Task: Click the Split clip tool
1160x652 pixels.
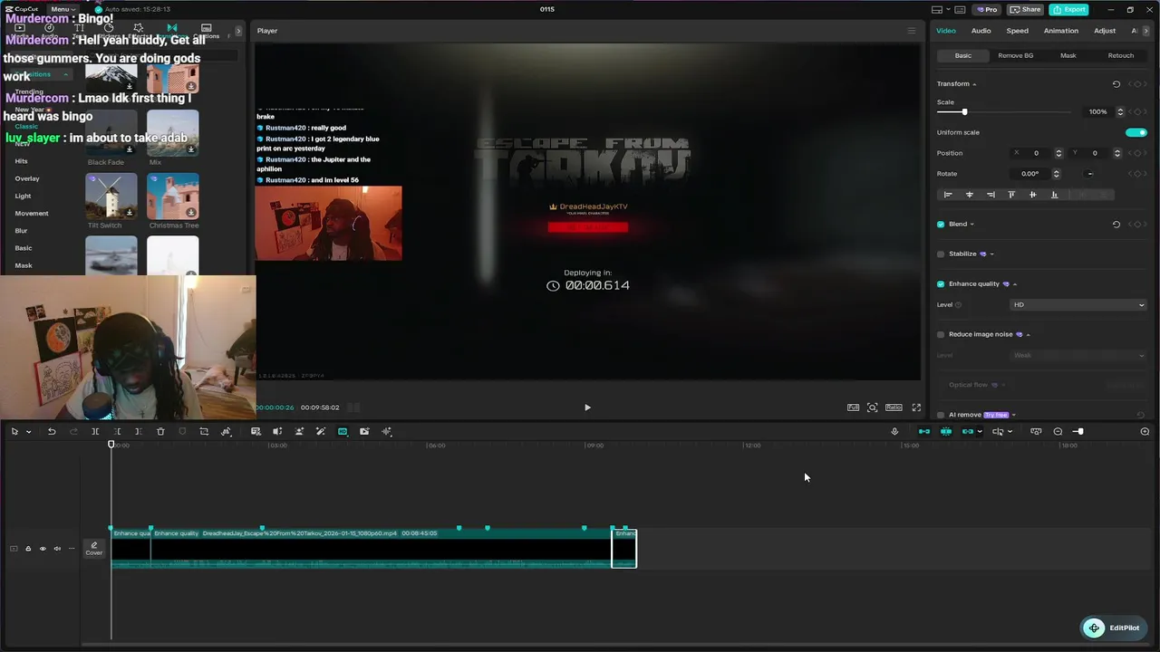Action: [95, 431]
